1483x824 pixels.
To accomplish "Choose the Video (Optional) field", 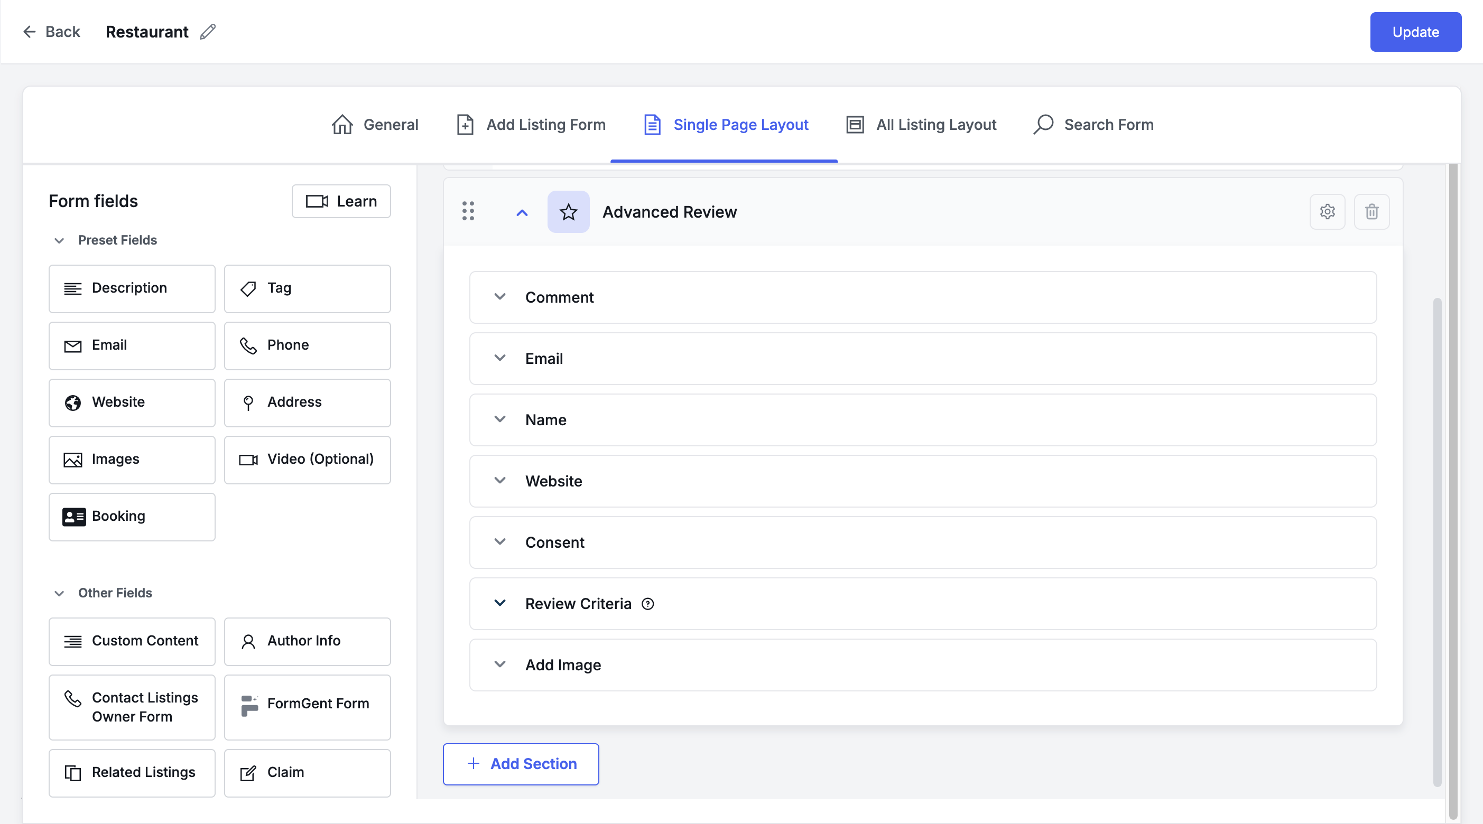I will (307, 459).
